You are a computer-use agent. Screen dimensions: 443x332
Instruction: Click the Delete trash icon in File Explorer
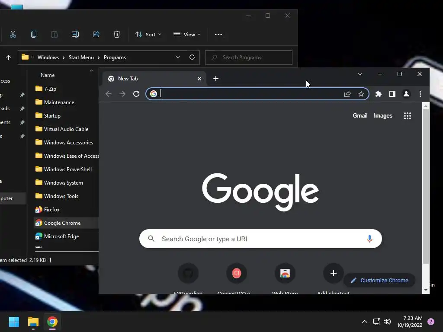pos(117,35)
